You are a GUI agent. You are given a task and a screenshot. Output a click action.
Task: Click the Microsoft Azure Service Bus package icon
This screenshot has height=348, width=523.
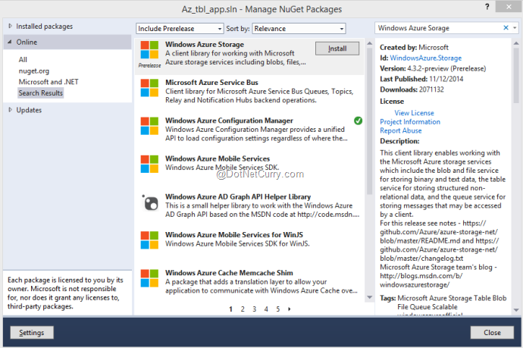pyautogui.click(x=149, y=88)
